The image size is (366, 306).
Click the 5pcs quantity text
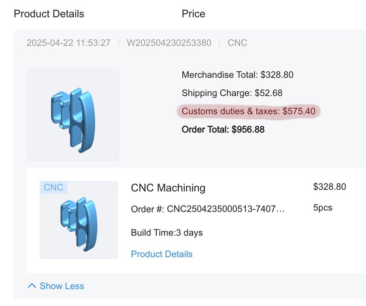click(323, 208)
